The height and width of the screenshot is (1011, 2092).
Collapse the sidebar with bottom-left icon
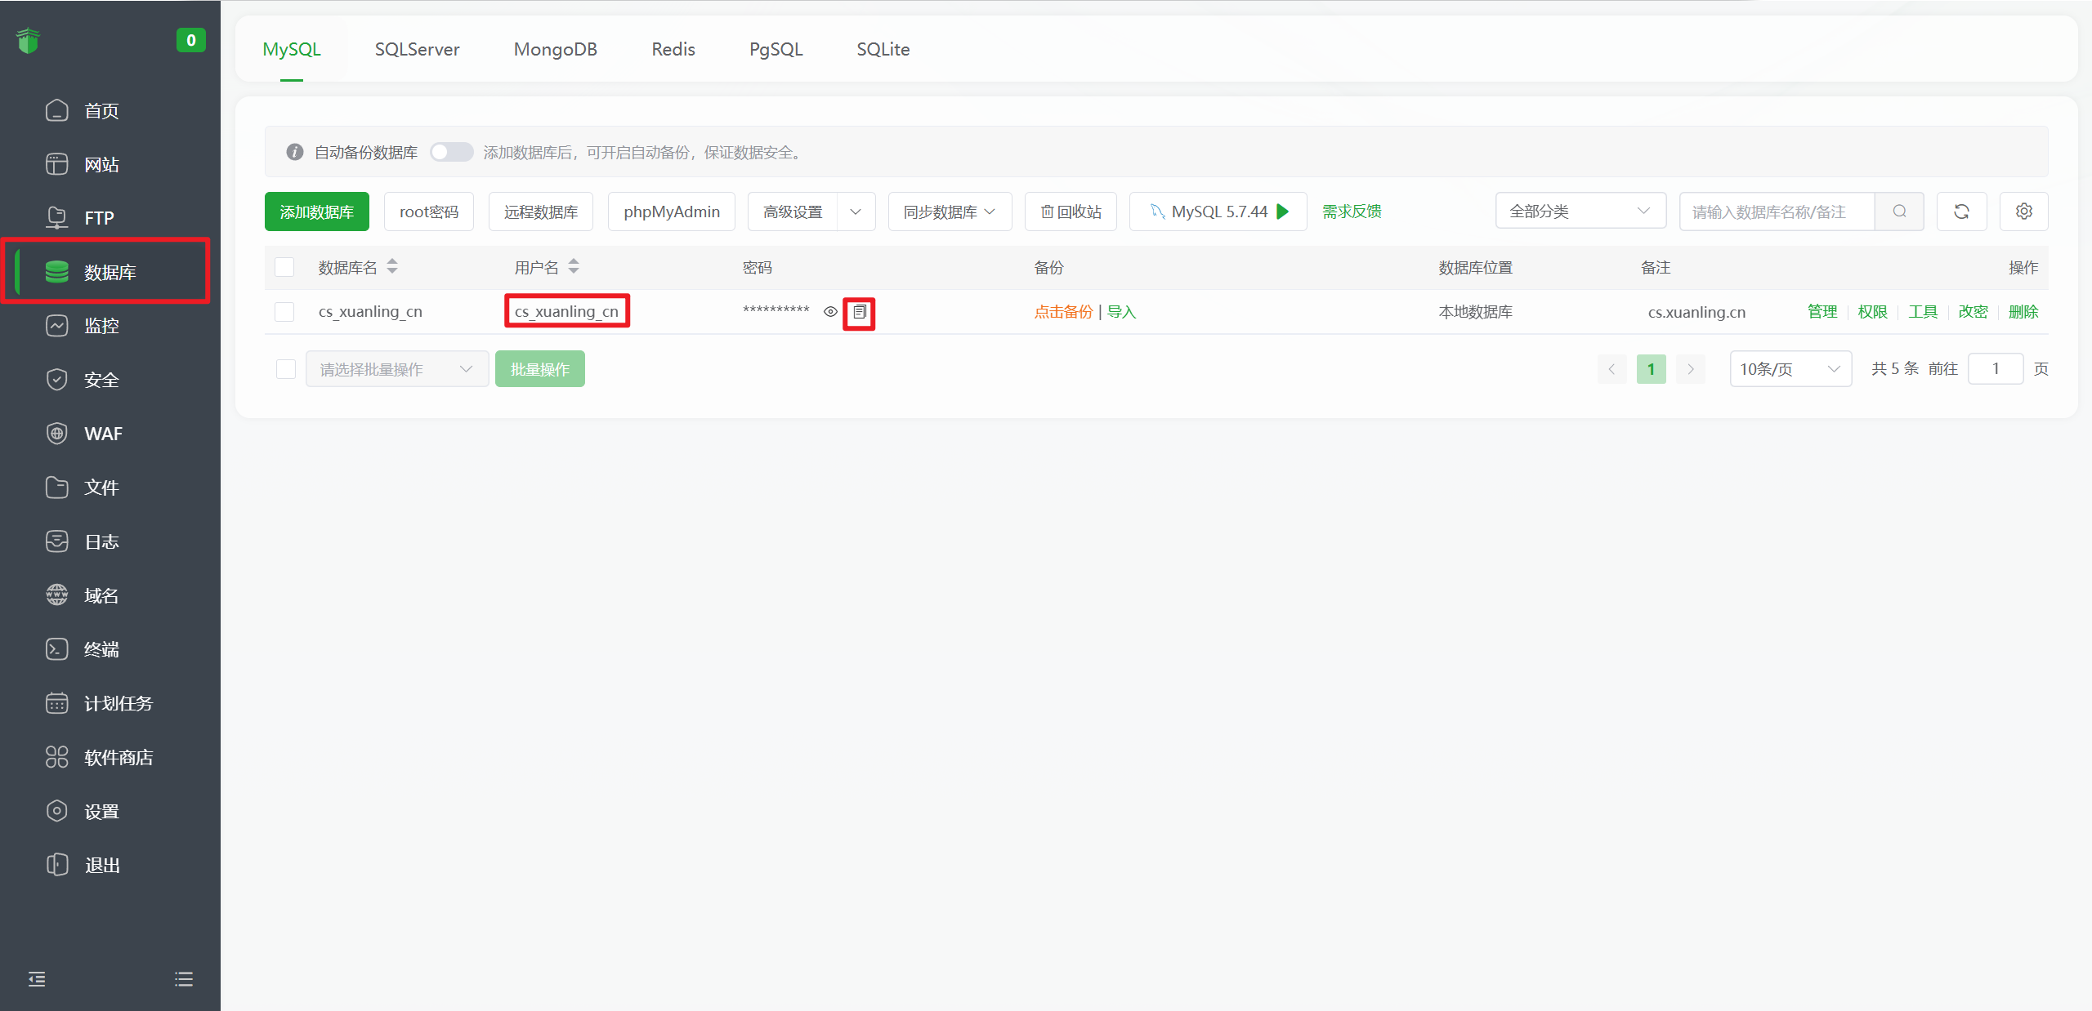37,978
